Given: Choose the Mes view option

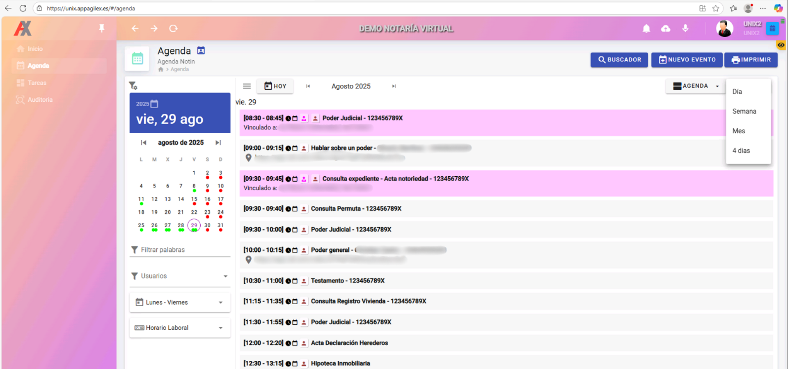Looking at the screenshot, I should [739, 131].
